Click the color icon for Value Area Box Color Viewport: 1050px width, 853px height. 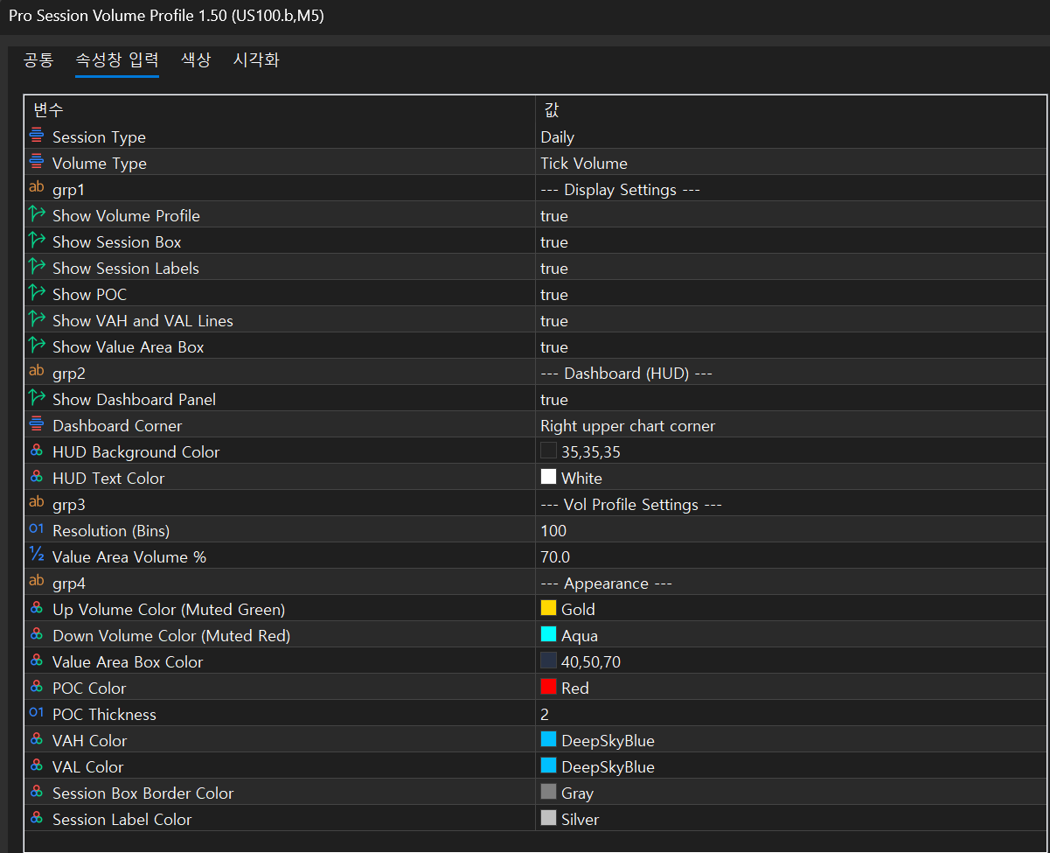tap(37, 661)
